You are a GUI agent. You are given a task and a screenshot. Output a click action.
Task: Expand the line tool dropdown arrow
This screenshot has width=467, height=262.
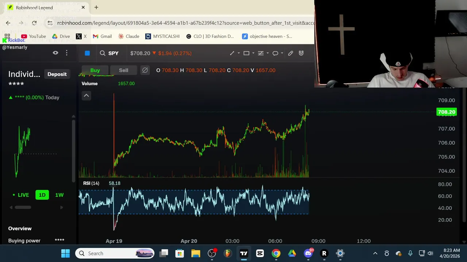pyautogui.click(x=239, y=53)
